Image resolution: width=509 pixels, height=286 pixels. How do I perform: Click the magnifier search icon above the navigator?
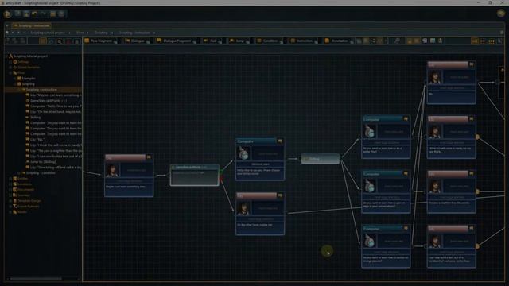[60, 41]
